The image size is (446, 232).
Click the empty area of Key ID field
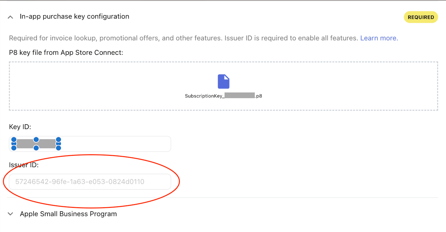(x=116, y=144)
